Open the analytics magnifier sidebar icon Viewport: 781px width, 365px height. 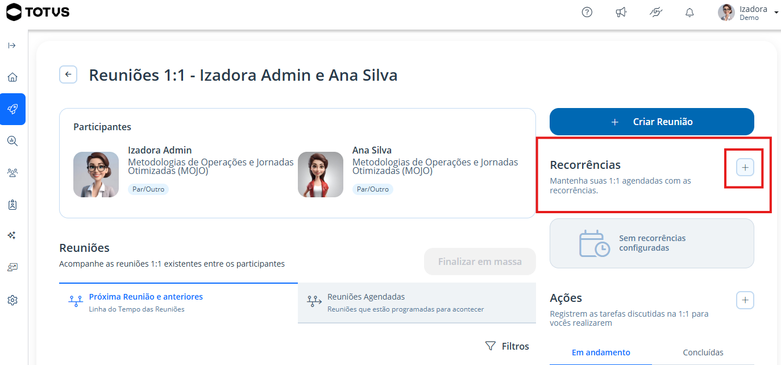[x=13, y=141]
